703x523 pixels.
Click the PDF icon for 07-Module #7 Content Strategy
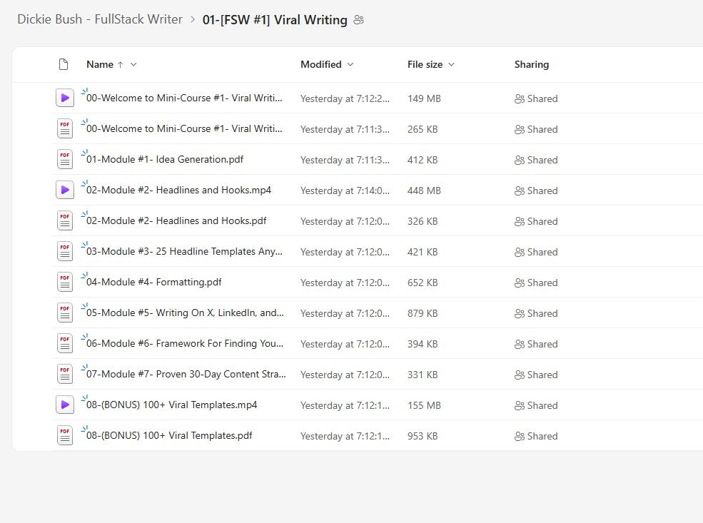pyautogui.click(x=64, y=374)
